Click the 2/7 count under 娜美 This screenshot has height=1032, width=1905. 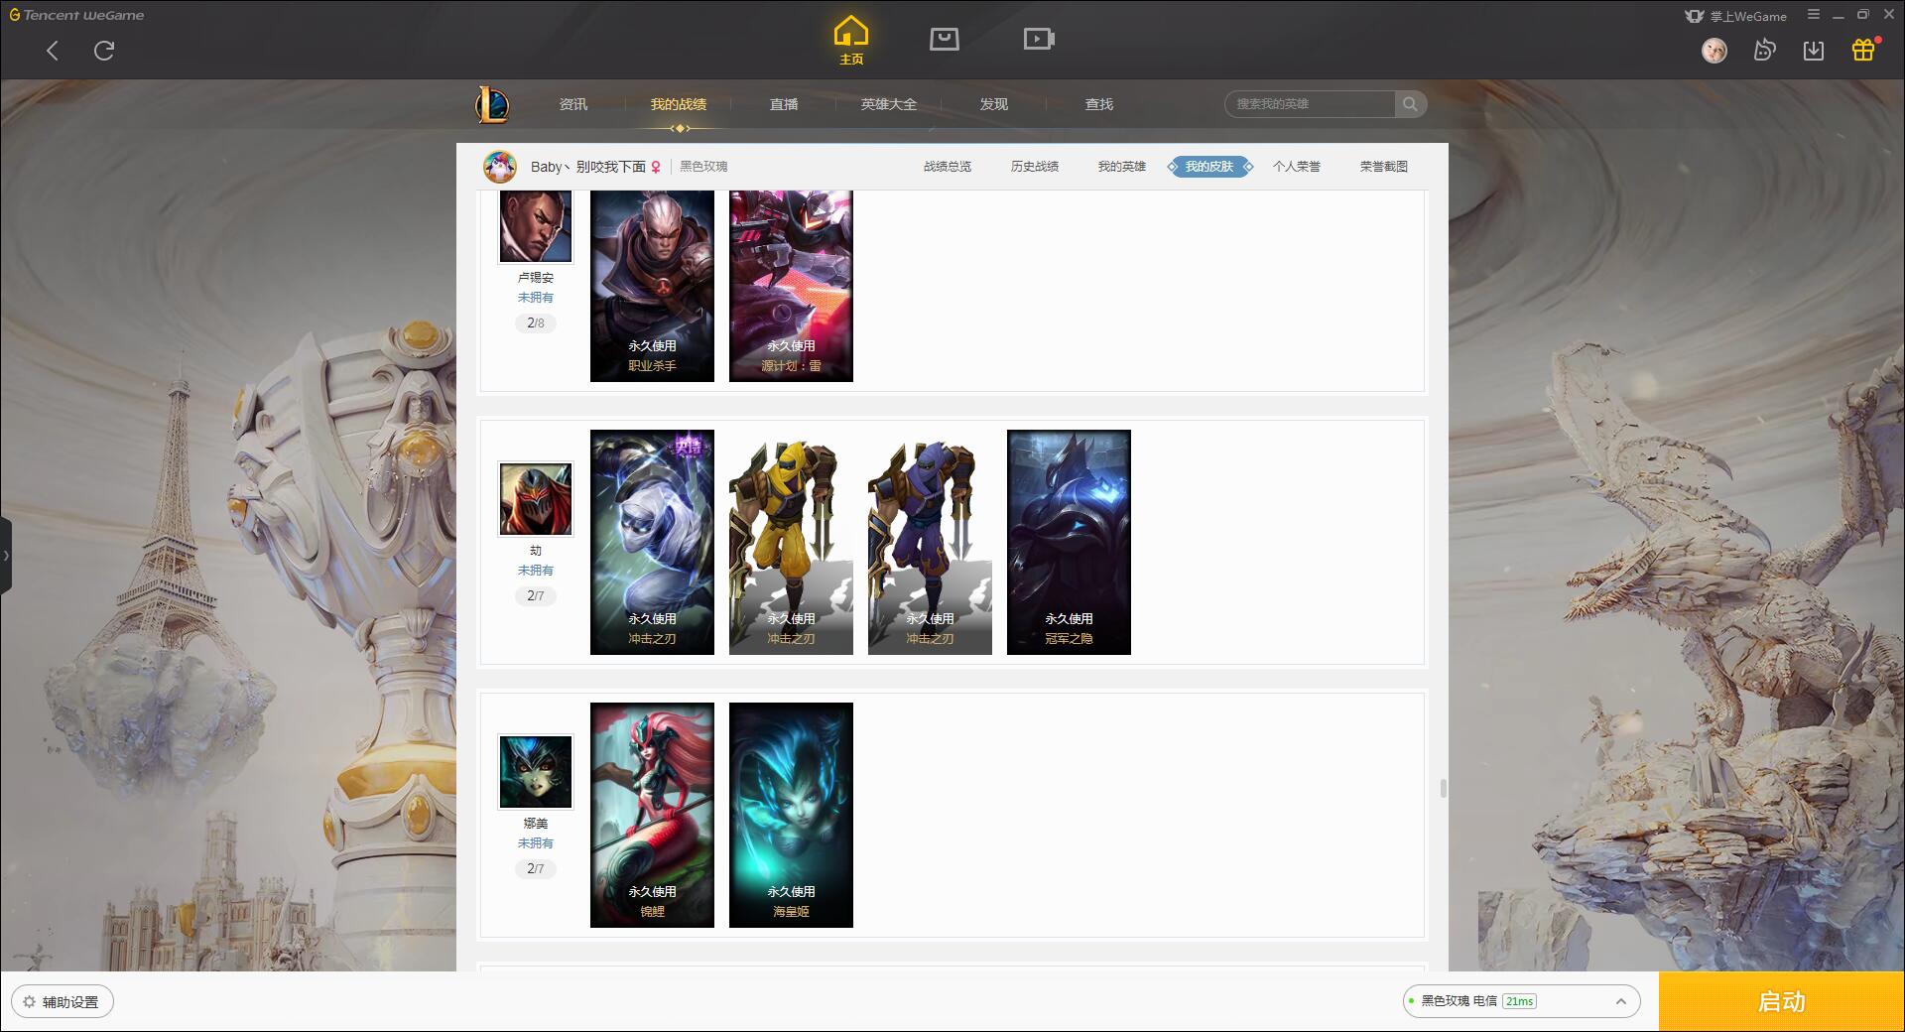pos(536,869)
